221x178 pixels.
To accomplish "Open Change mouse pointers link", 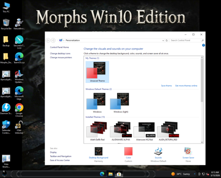I will click(61, 57).
